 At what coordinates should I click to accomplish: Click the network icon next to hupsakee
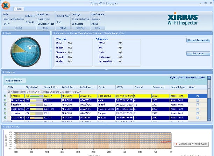(x=5, y=104)
